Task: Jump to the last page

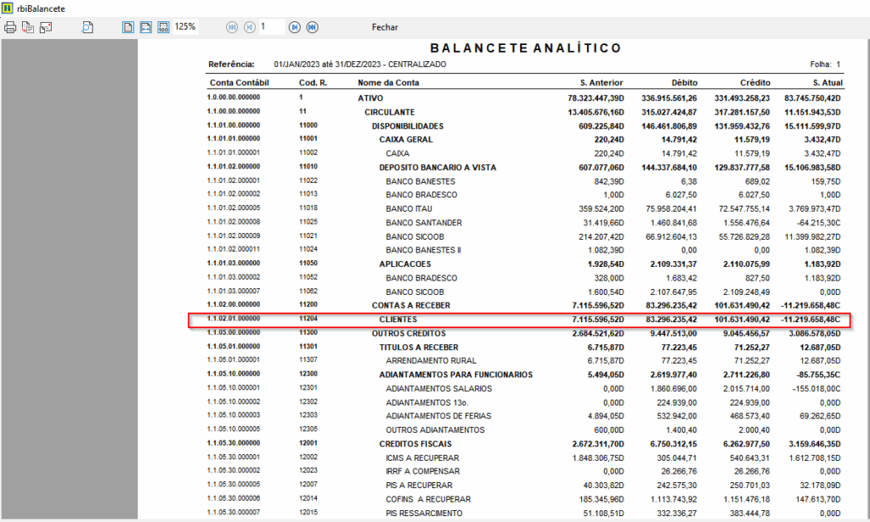Action: [312, 27]
